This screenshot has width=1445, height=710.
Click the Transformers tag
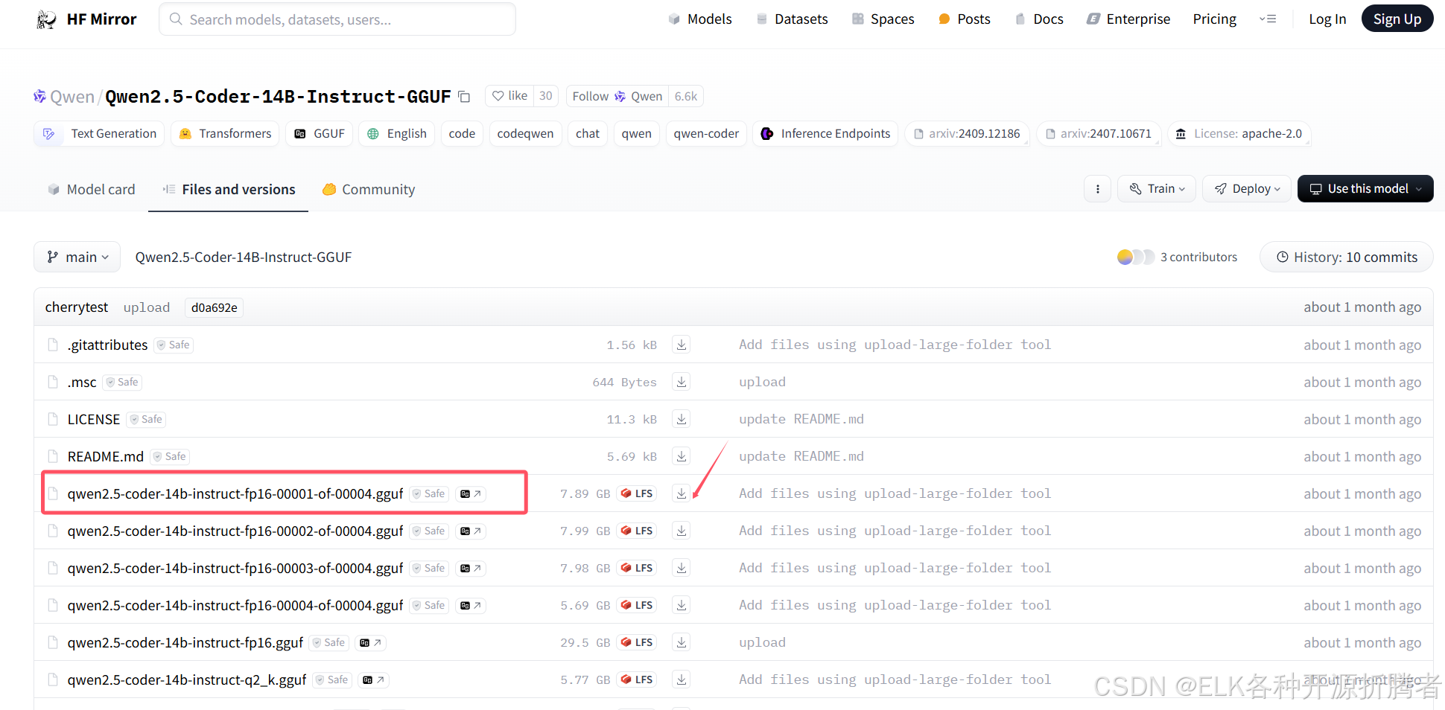point(225,134)
